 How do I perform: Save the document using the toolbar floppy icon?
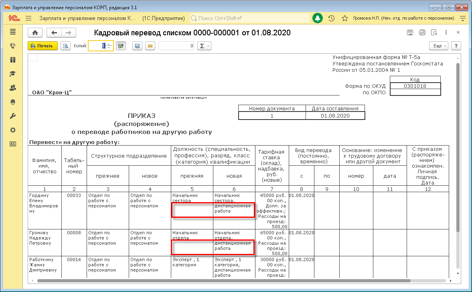pyautogui.click(x=138, y=46)
